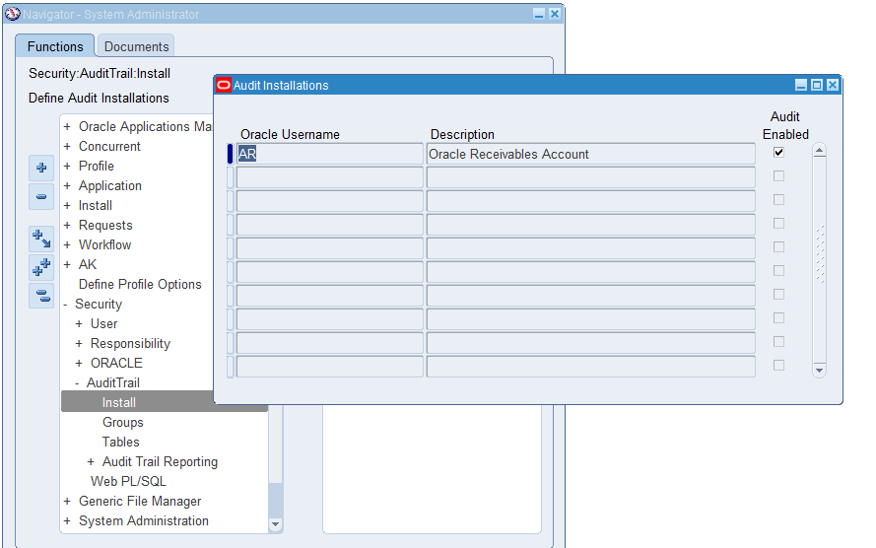Click scroll up arrow in Audit Installations
The height and width of the screenshot is (548, 876).
pos(819,150)
